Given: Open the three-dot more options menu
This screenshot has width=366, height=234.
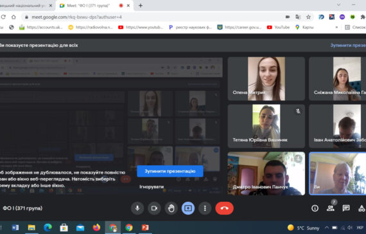Looking at the screenshot, I should point(205,208).
